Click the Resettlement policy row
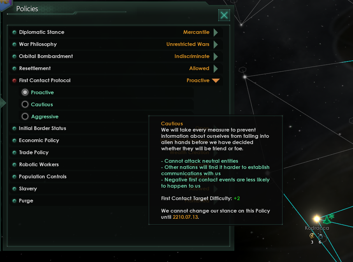 coord(116,68)
